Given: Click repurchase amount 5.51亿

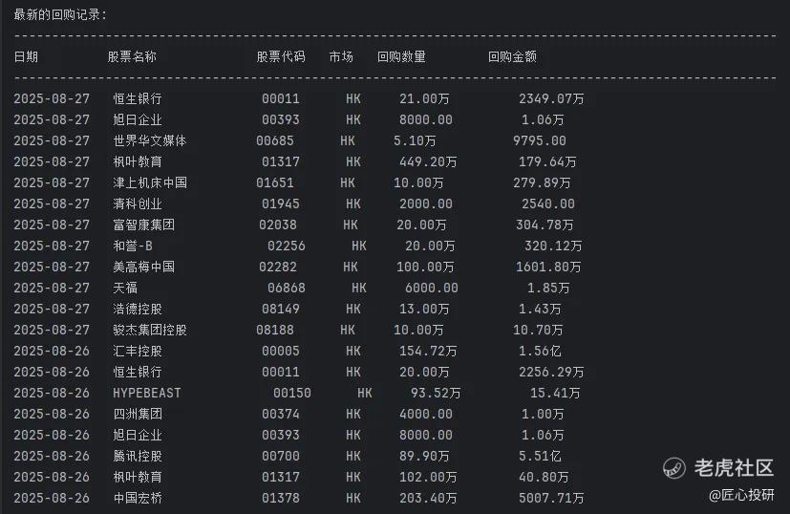Looking at the screenshot, I should 540,456.
